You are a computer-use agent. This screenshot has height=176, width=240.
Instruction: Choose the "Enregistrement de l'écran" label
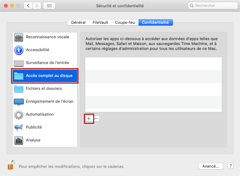pos(50,101)
